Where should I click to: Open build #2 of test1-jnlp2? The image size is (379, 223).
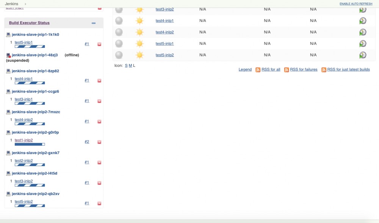(87, 142)
